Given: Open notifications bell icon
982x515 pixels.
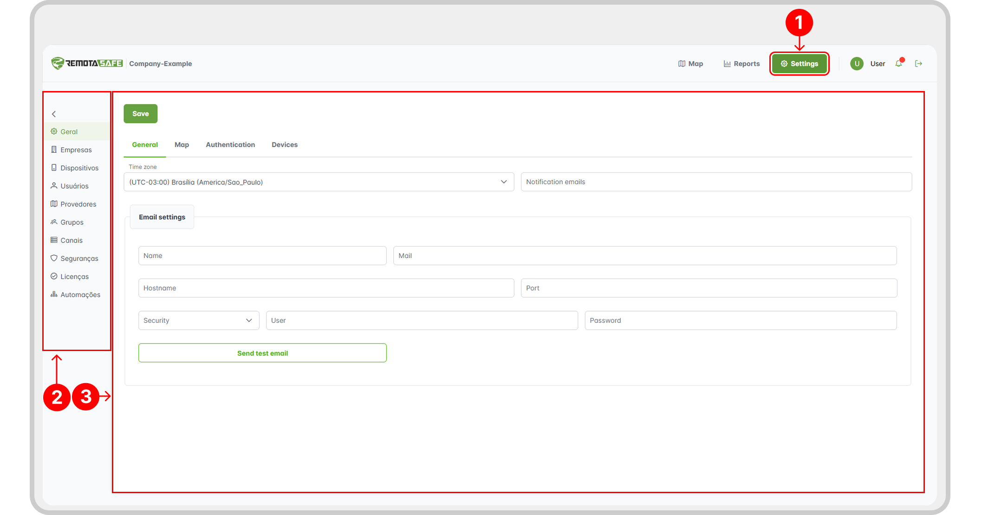Looking at the screenshot, I should click(899, 64).
